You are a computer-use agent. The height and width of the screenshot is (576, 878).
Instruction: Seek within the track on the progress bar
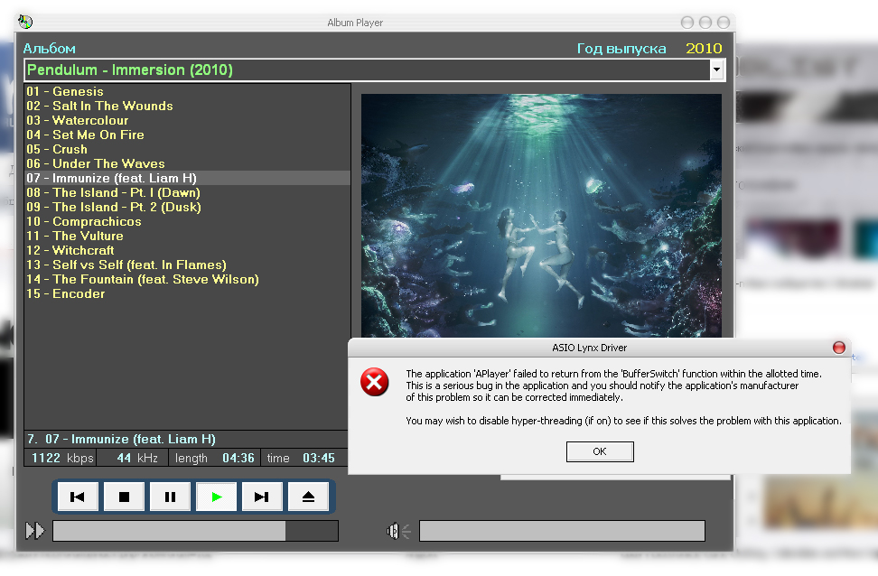tap(195, 531)
